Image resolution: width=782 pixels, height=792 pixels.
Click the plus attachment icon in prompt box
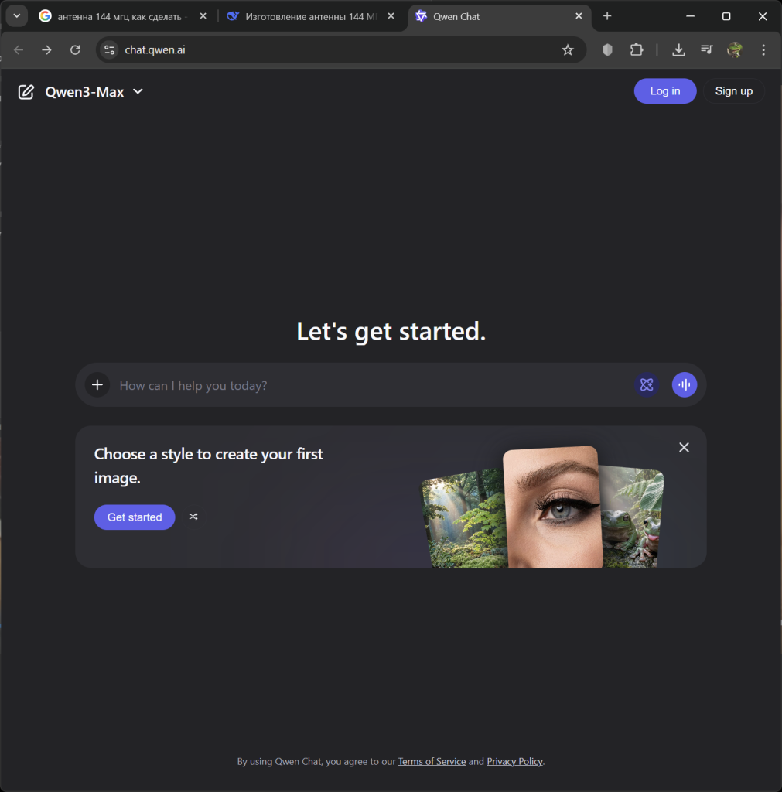point(97,385)
